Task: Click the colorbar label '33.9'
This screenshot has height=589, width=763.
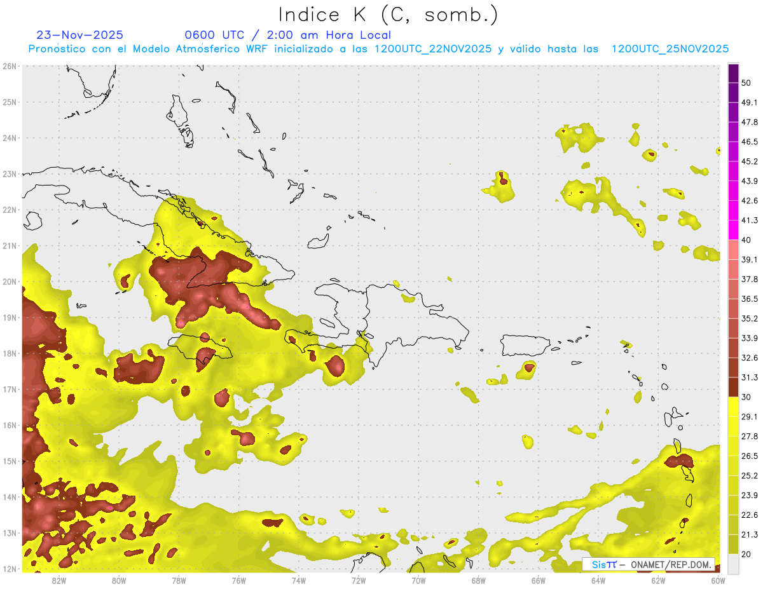Action: [x=749, y=338]
